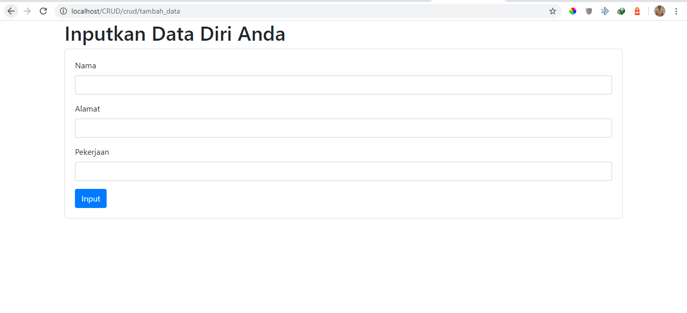
Task: Click the Inputkan Data Diri Anda heading
Action: coord(175,34)
